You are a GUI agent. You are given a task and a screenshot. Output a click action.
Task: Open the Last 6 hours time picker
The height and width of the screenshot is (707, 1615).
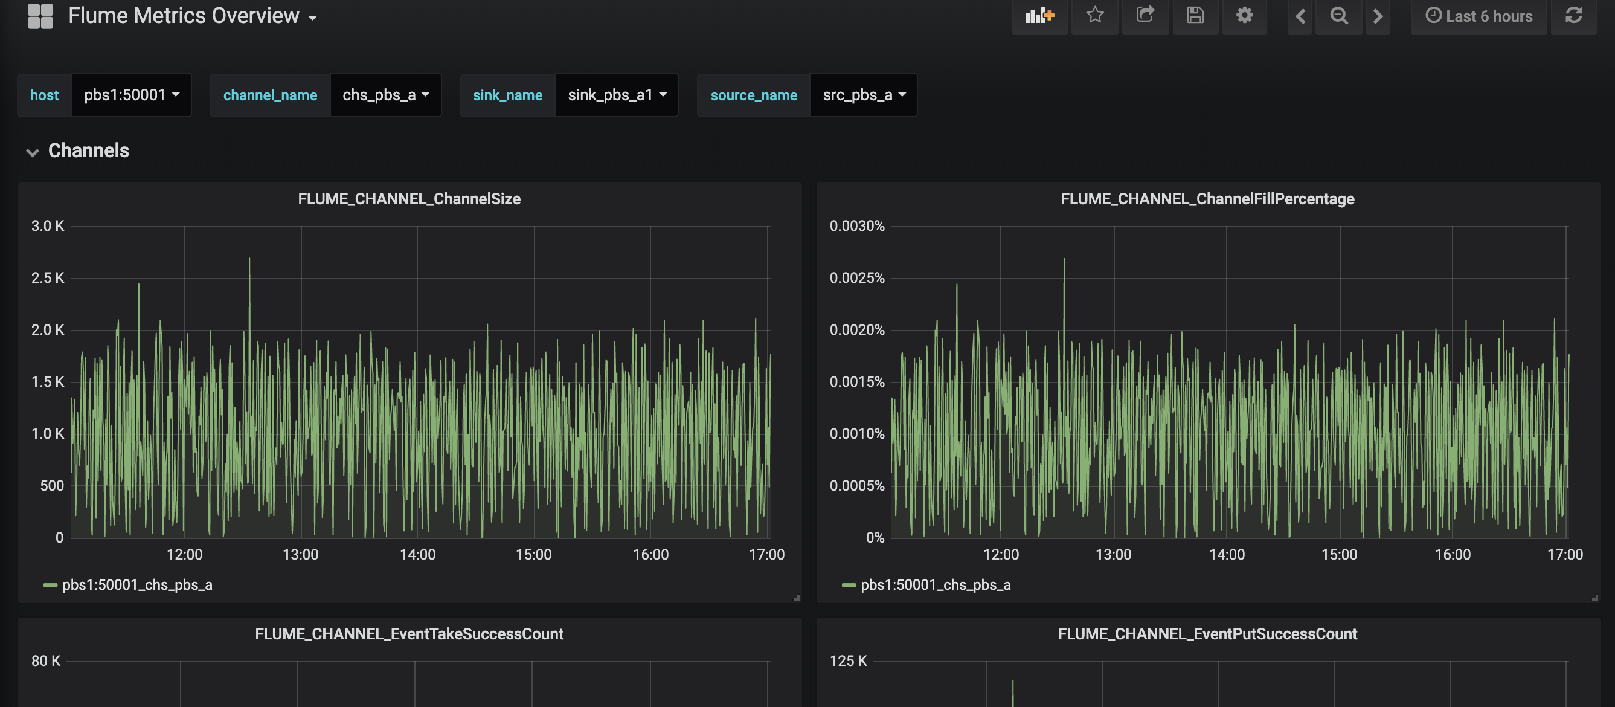point(1479,16)
